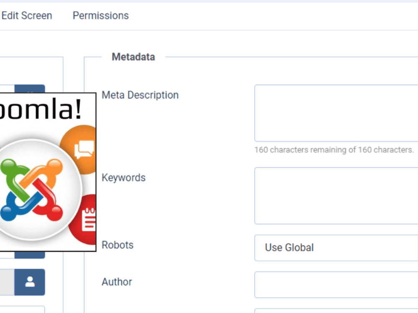This screenshot has width=418, height=313.
Task: Switch to the Edit Screen tab
Action: pos(27,16)
